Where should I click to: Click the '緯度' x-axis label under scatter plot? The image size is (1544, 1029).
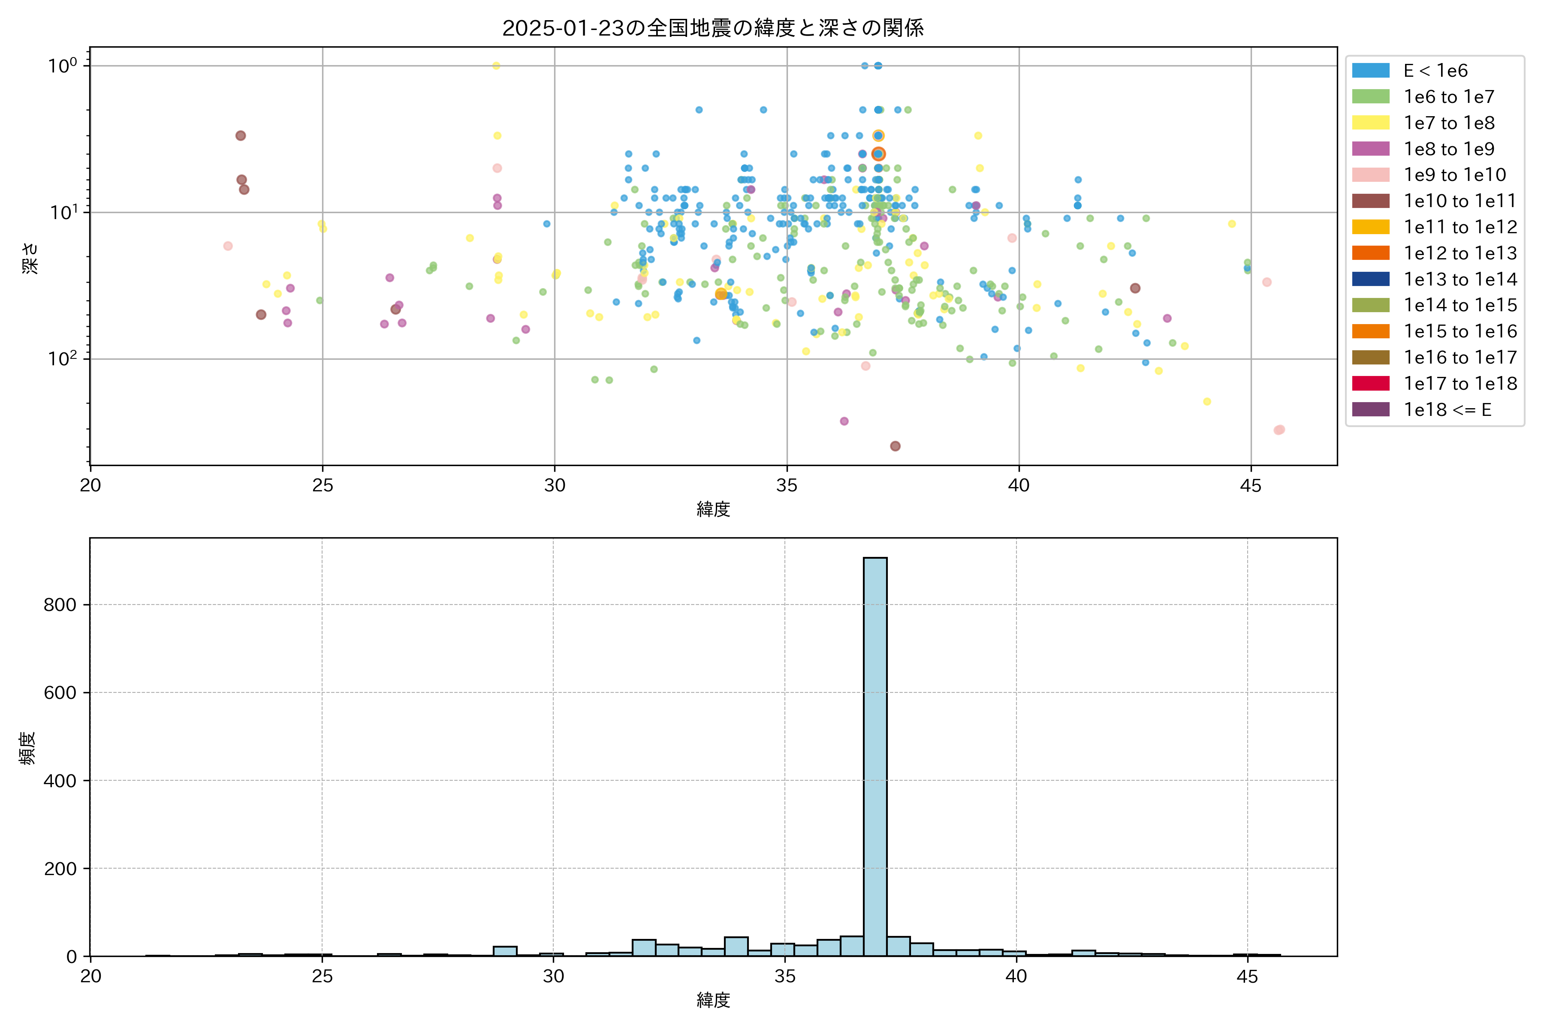[x=713, y=508]
